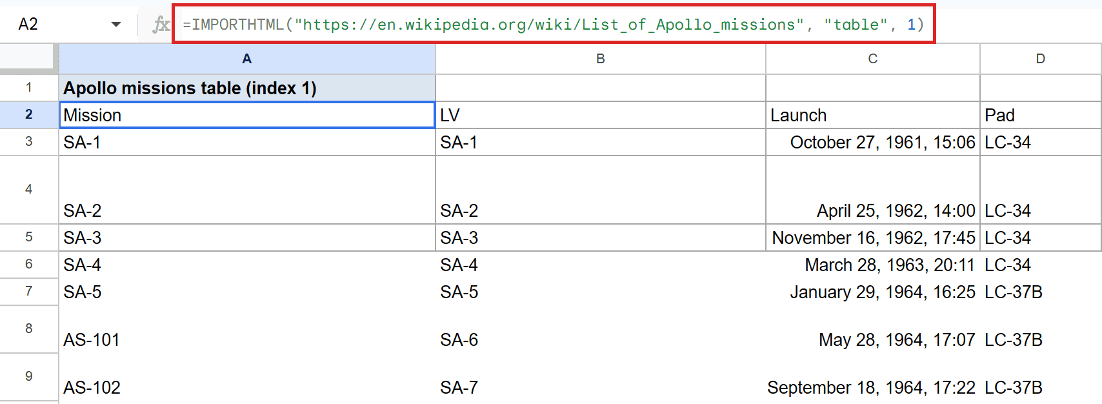Screen dimensions: 1102x404
Task: Select row 8 header
Action: coord(29,328)
